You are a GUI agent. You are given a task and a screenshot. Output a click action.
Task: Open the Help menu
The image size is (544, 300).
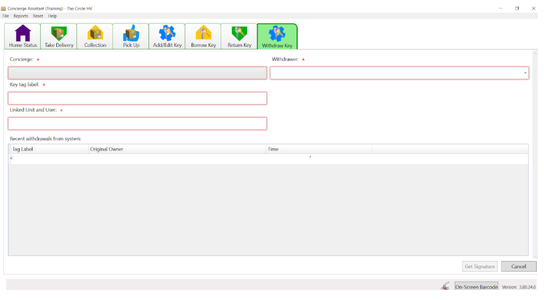pos(53,16)
